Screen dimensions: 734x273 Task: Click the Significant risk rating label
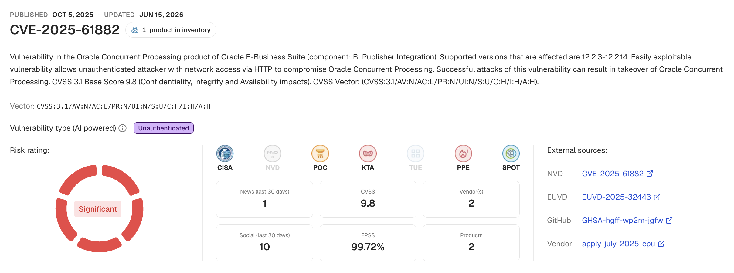(x=98, y=209)
